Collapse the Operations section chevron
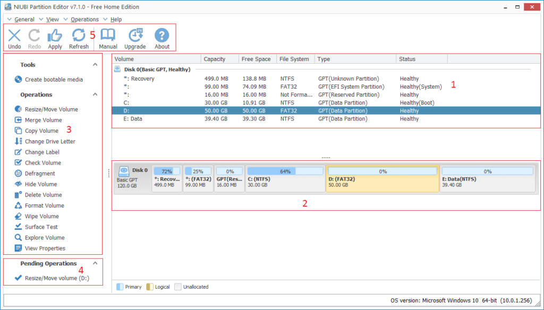 [x=95, y=94]
